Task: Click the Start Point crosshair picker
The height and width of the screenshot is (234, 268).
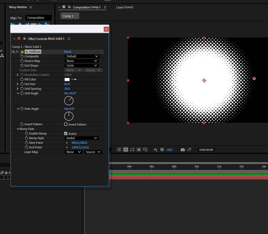Action: point(67,143)
